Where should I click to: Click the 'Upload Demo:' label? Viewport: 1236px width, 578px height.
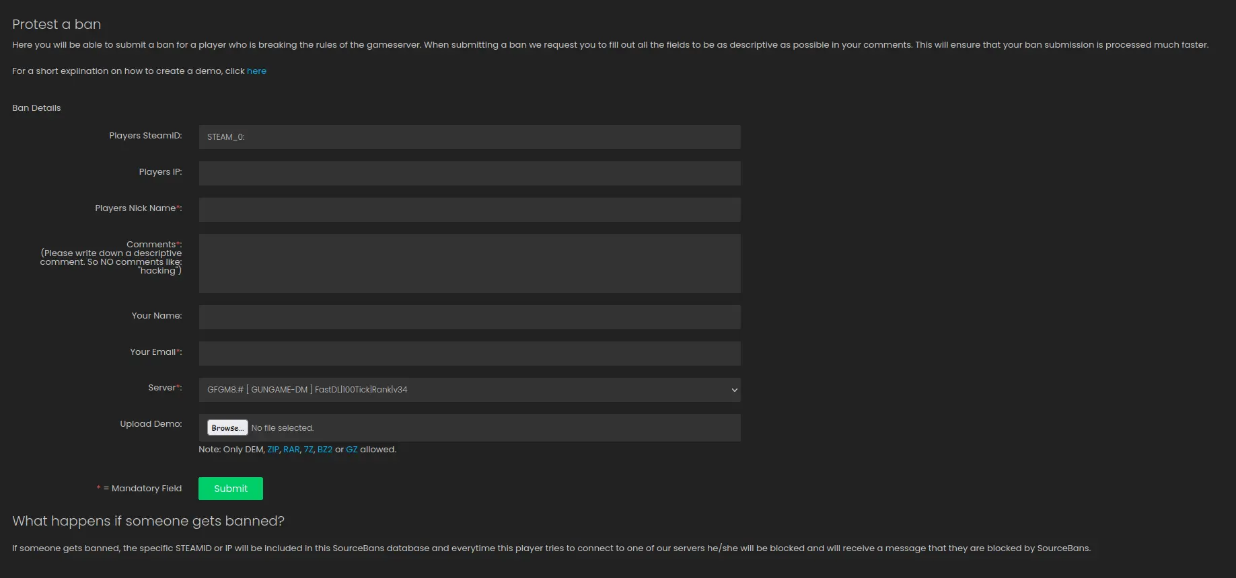tap(151, 424)
